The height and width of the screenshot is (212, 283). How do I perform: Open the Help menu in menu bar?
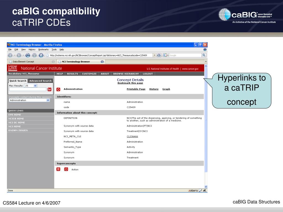coord(62,50)
